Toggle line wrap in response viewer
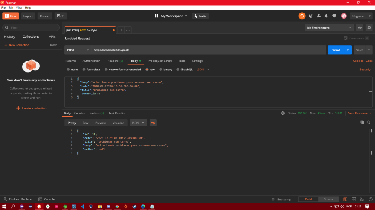Image resolution: width=375 pixels, height=210 pixels. (x=153, y=123)
